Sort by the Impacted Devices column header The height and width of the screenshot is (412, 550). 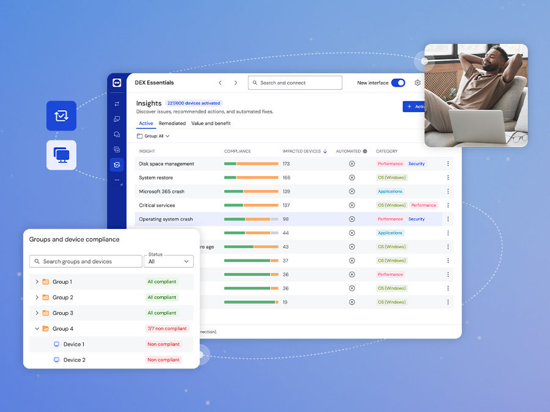[x=304, y=151]
